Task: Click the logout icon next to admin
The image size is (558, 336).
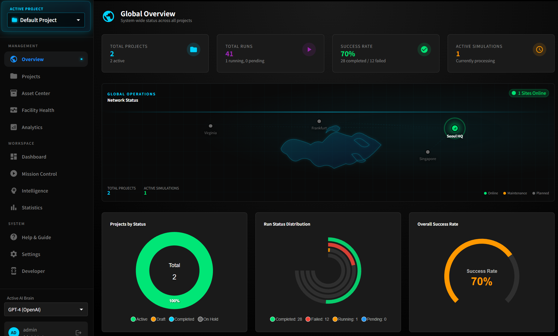Action: [78, 332]
